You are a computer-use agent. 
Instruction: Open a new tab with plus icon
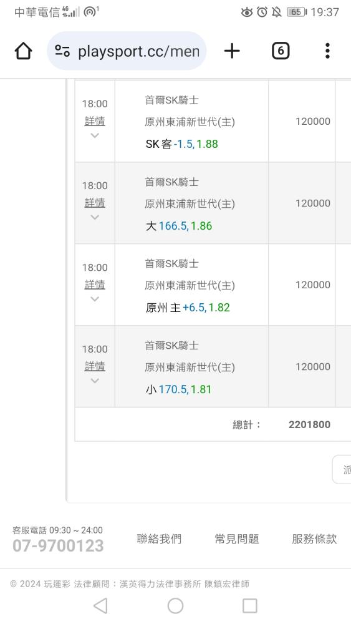click(x=232, y=51)
